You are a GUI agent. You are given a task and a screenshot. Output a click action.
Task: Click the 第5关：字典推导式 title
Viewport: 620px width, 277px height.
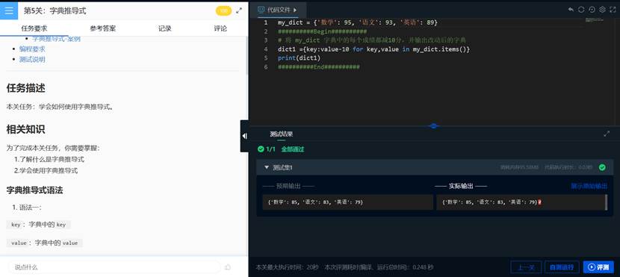coord(55,10)
